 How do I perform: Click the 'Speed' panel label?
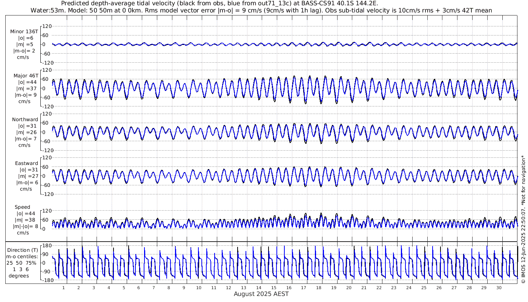pyautogui.click(x=22, y=207)
